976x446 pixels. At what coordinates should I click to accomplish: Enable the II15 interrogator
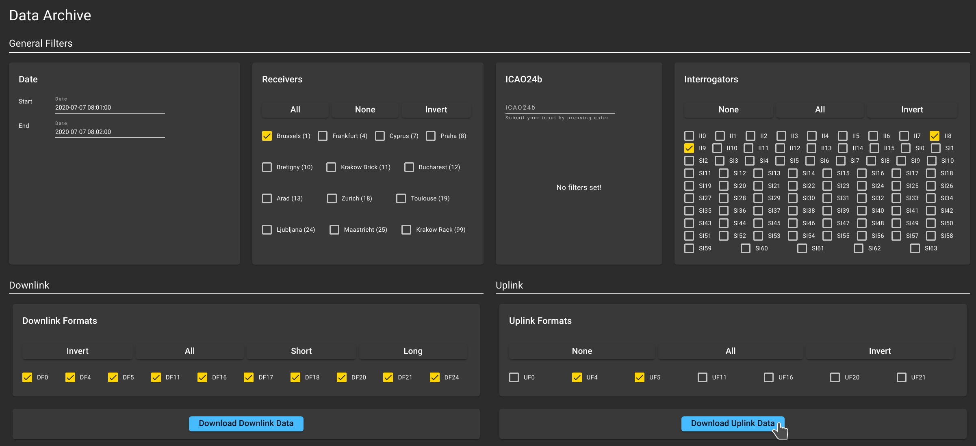874,148
